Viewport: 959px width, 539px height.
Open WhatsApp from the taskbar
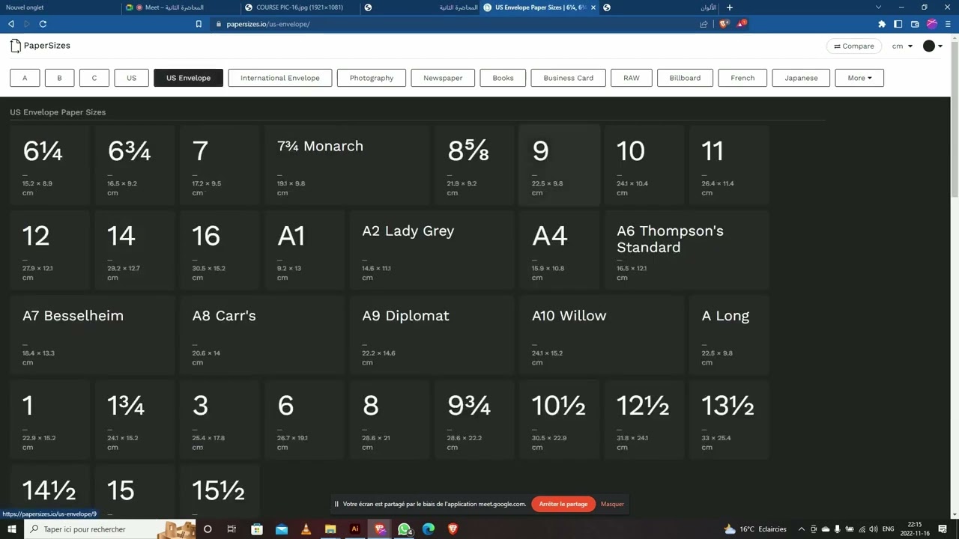pos(405,529)
